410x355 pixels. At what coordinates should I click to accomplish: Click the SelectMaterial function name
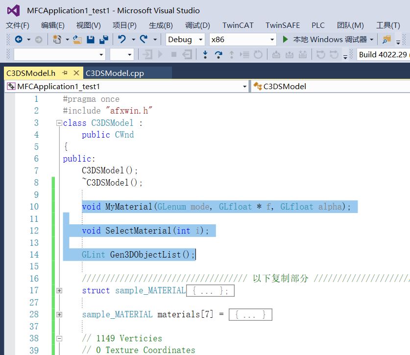coord(138,231)
